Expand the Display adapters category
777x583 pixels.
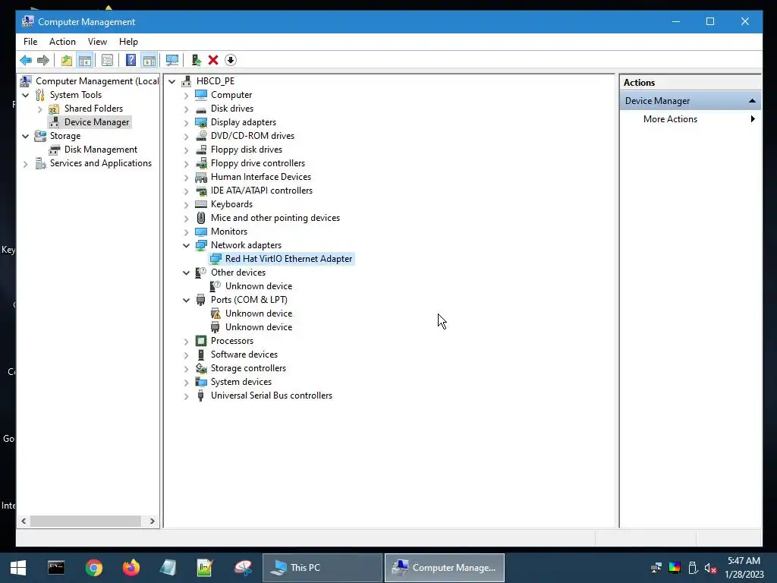click(x=187, y=122)
